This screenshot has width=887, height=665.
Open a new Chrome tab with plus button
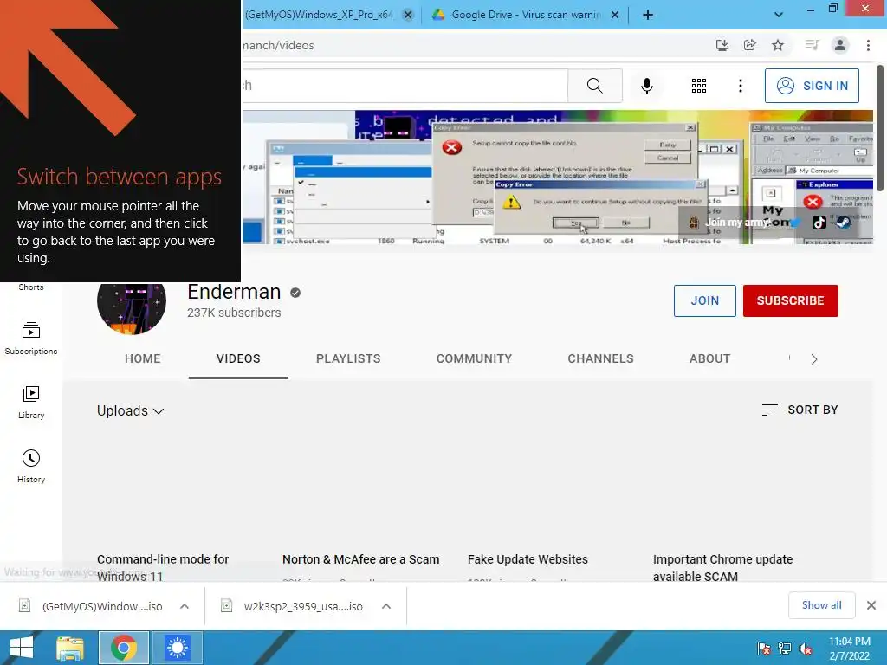648,15
